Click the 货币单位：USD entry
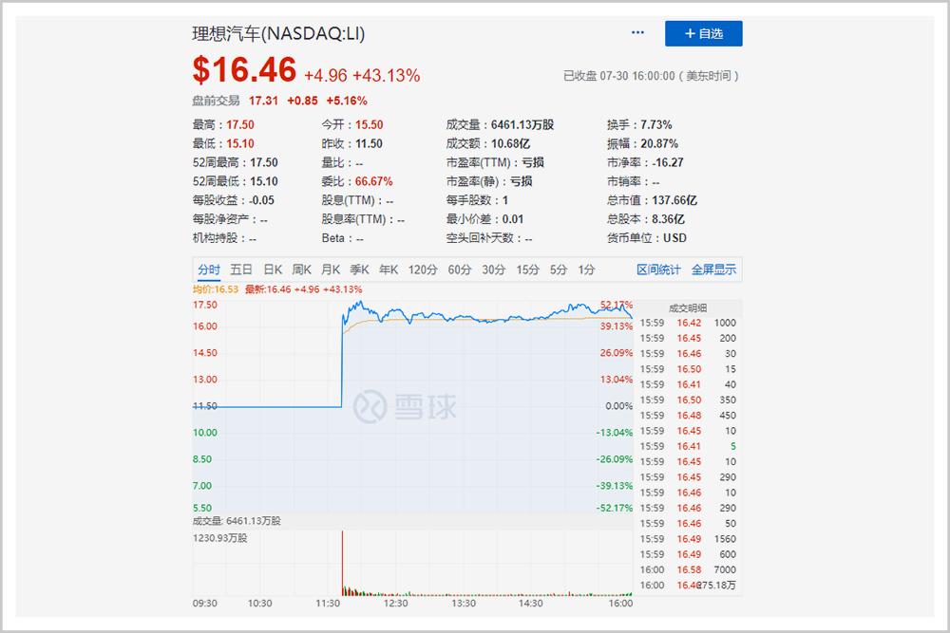Image resolution: width=950 pixels, height=633 pixels. point(646,238)
